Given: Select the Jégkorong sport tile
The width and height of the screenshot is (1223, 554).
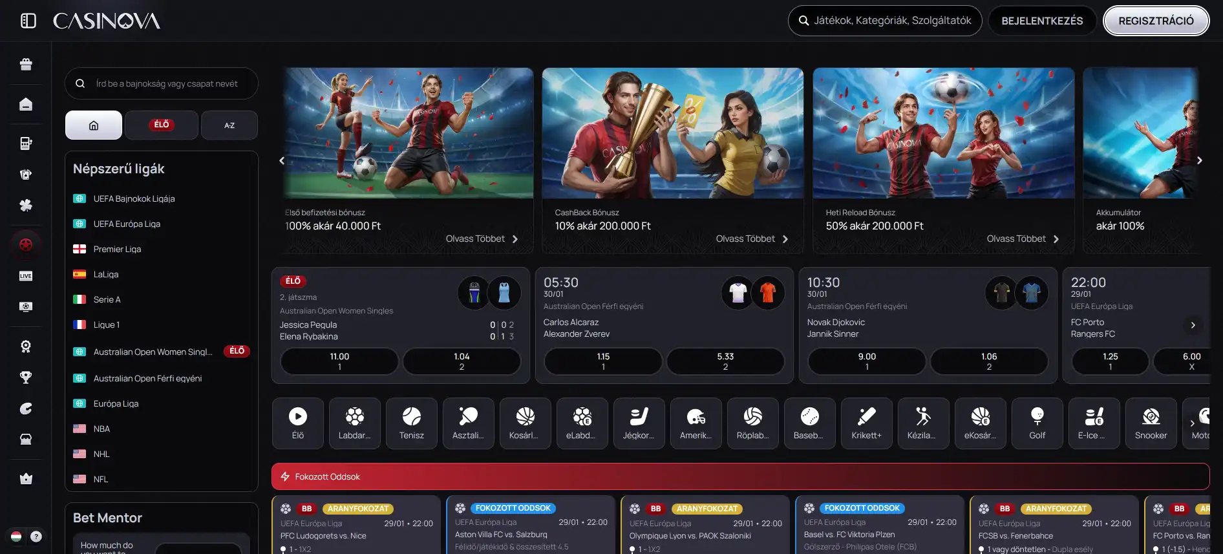Looking at the screenshot, I should pos(639,423).
